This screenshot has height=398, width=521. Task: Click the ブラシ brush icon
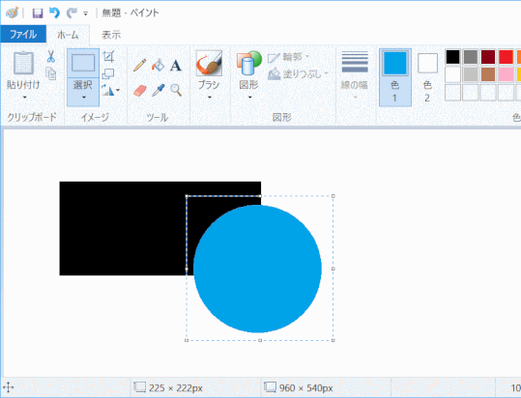[x=209, y=63]
